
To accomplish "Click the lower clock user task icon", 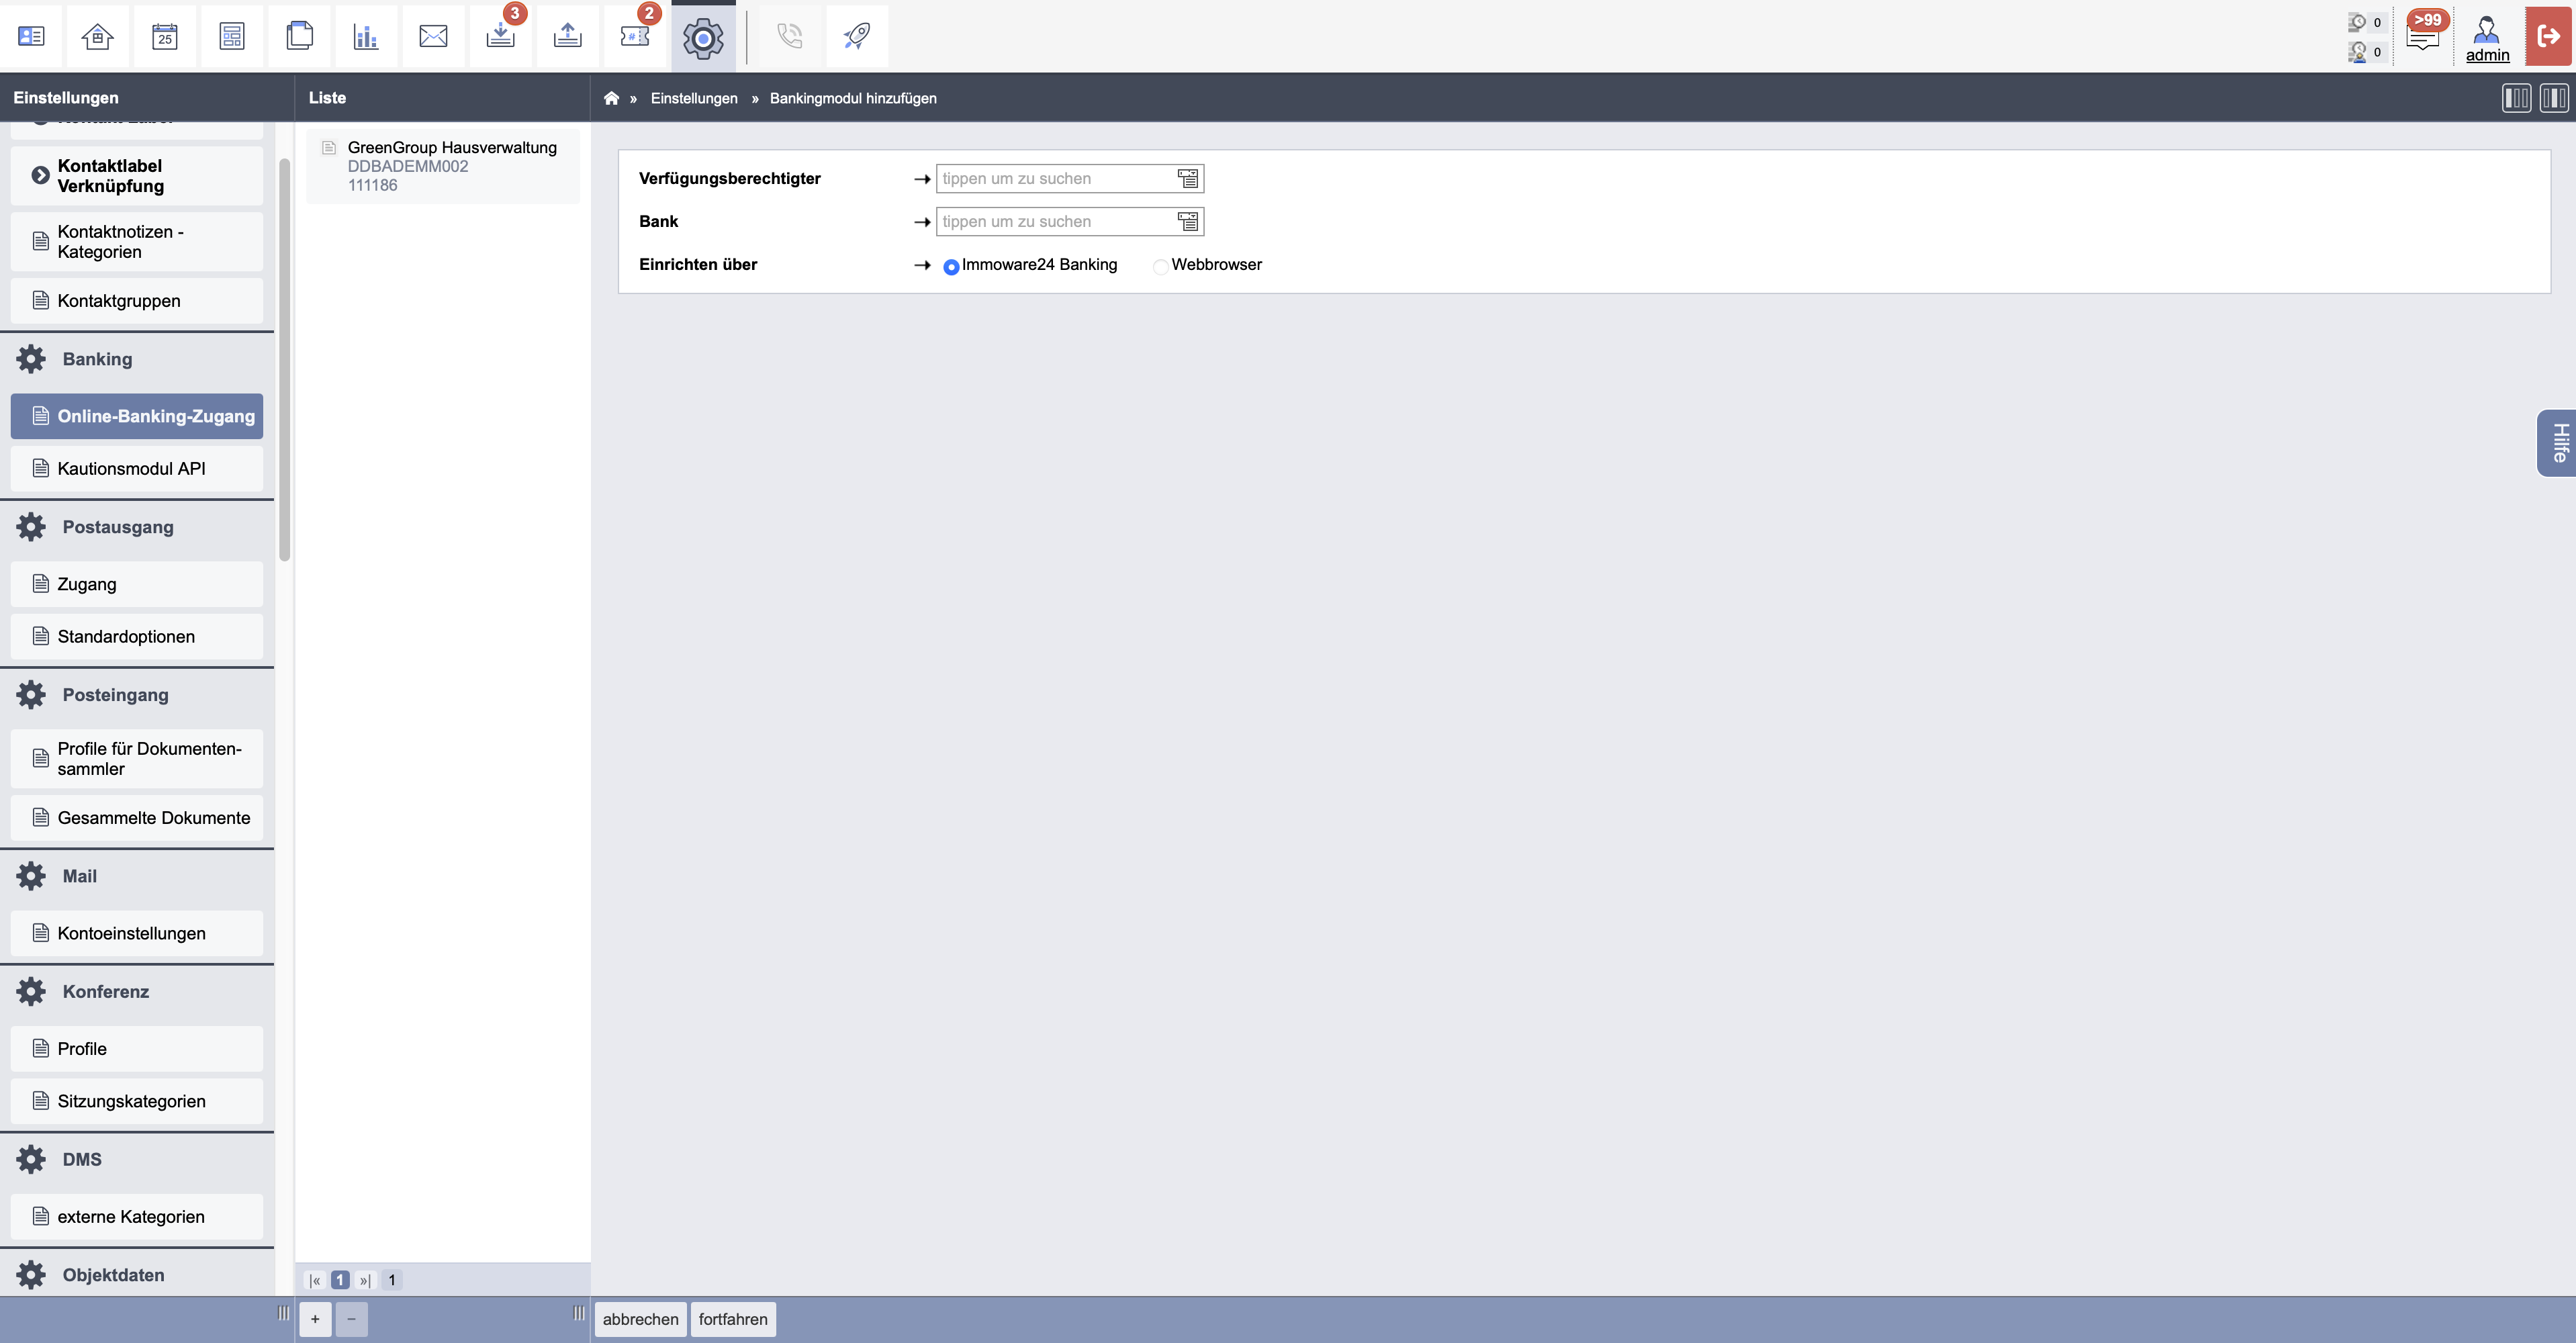I will 2358,52.
